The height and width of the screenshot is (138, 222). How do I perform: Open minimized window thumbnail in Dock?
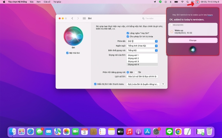coord(200,132)
